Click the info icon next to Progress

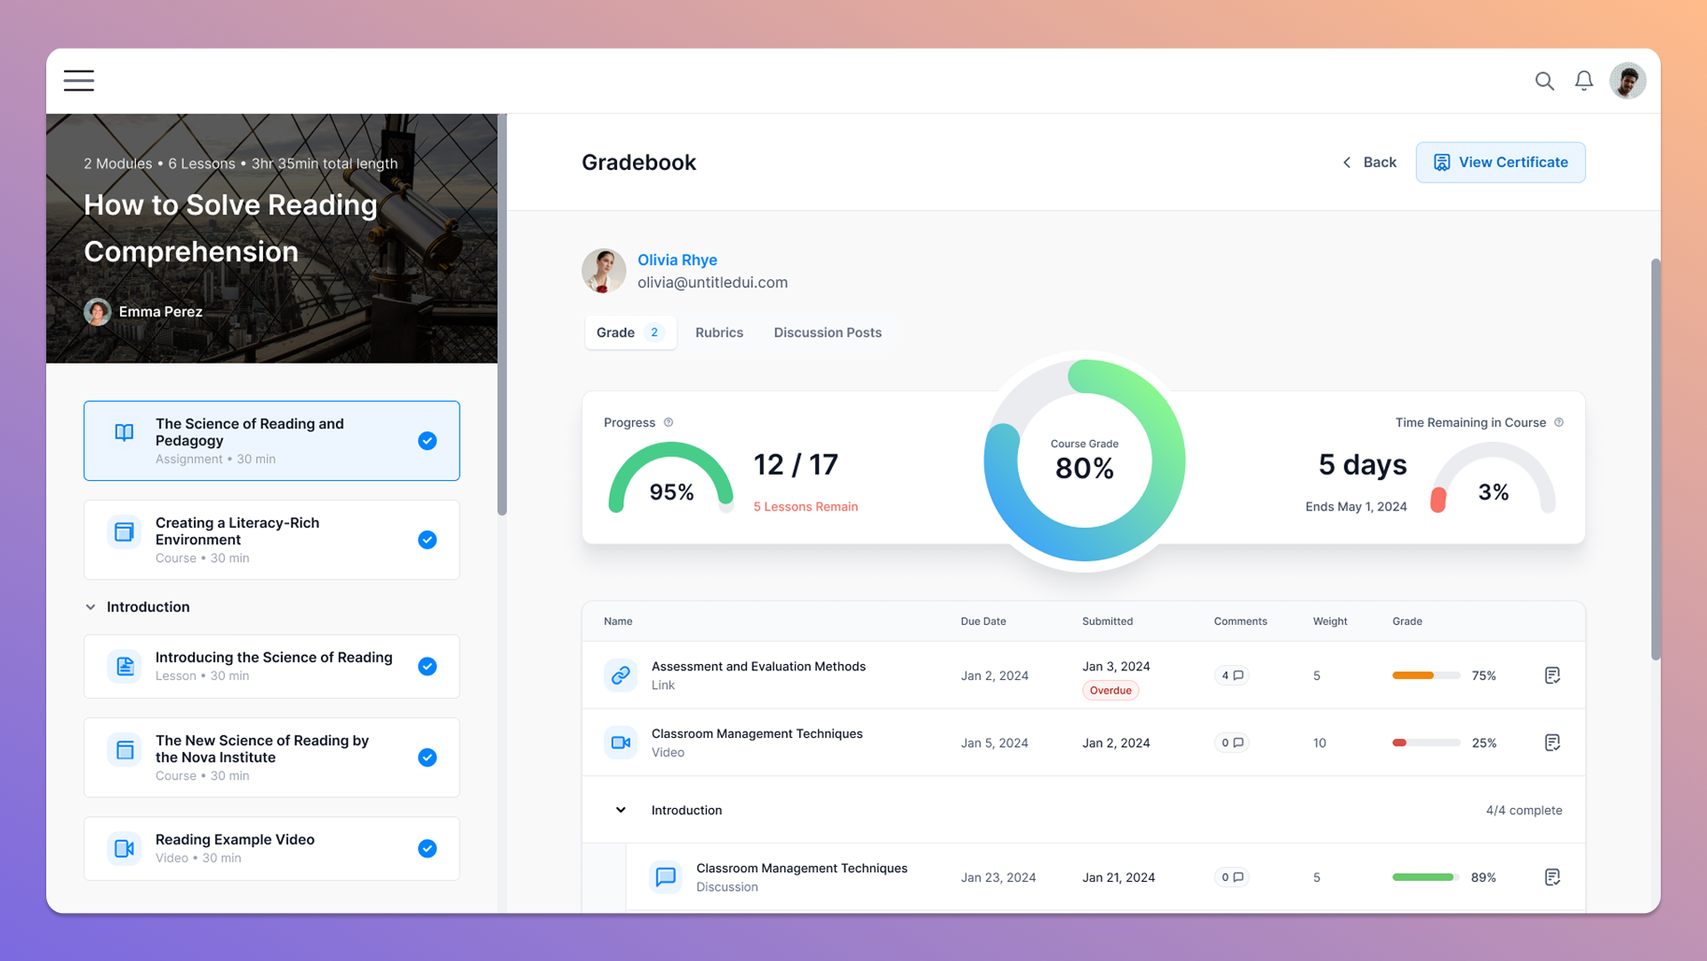click(669, 422)
